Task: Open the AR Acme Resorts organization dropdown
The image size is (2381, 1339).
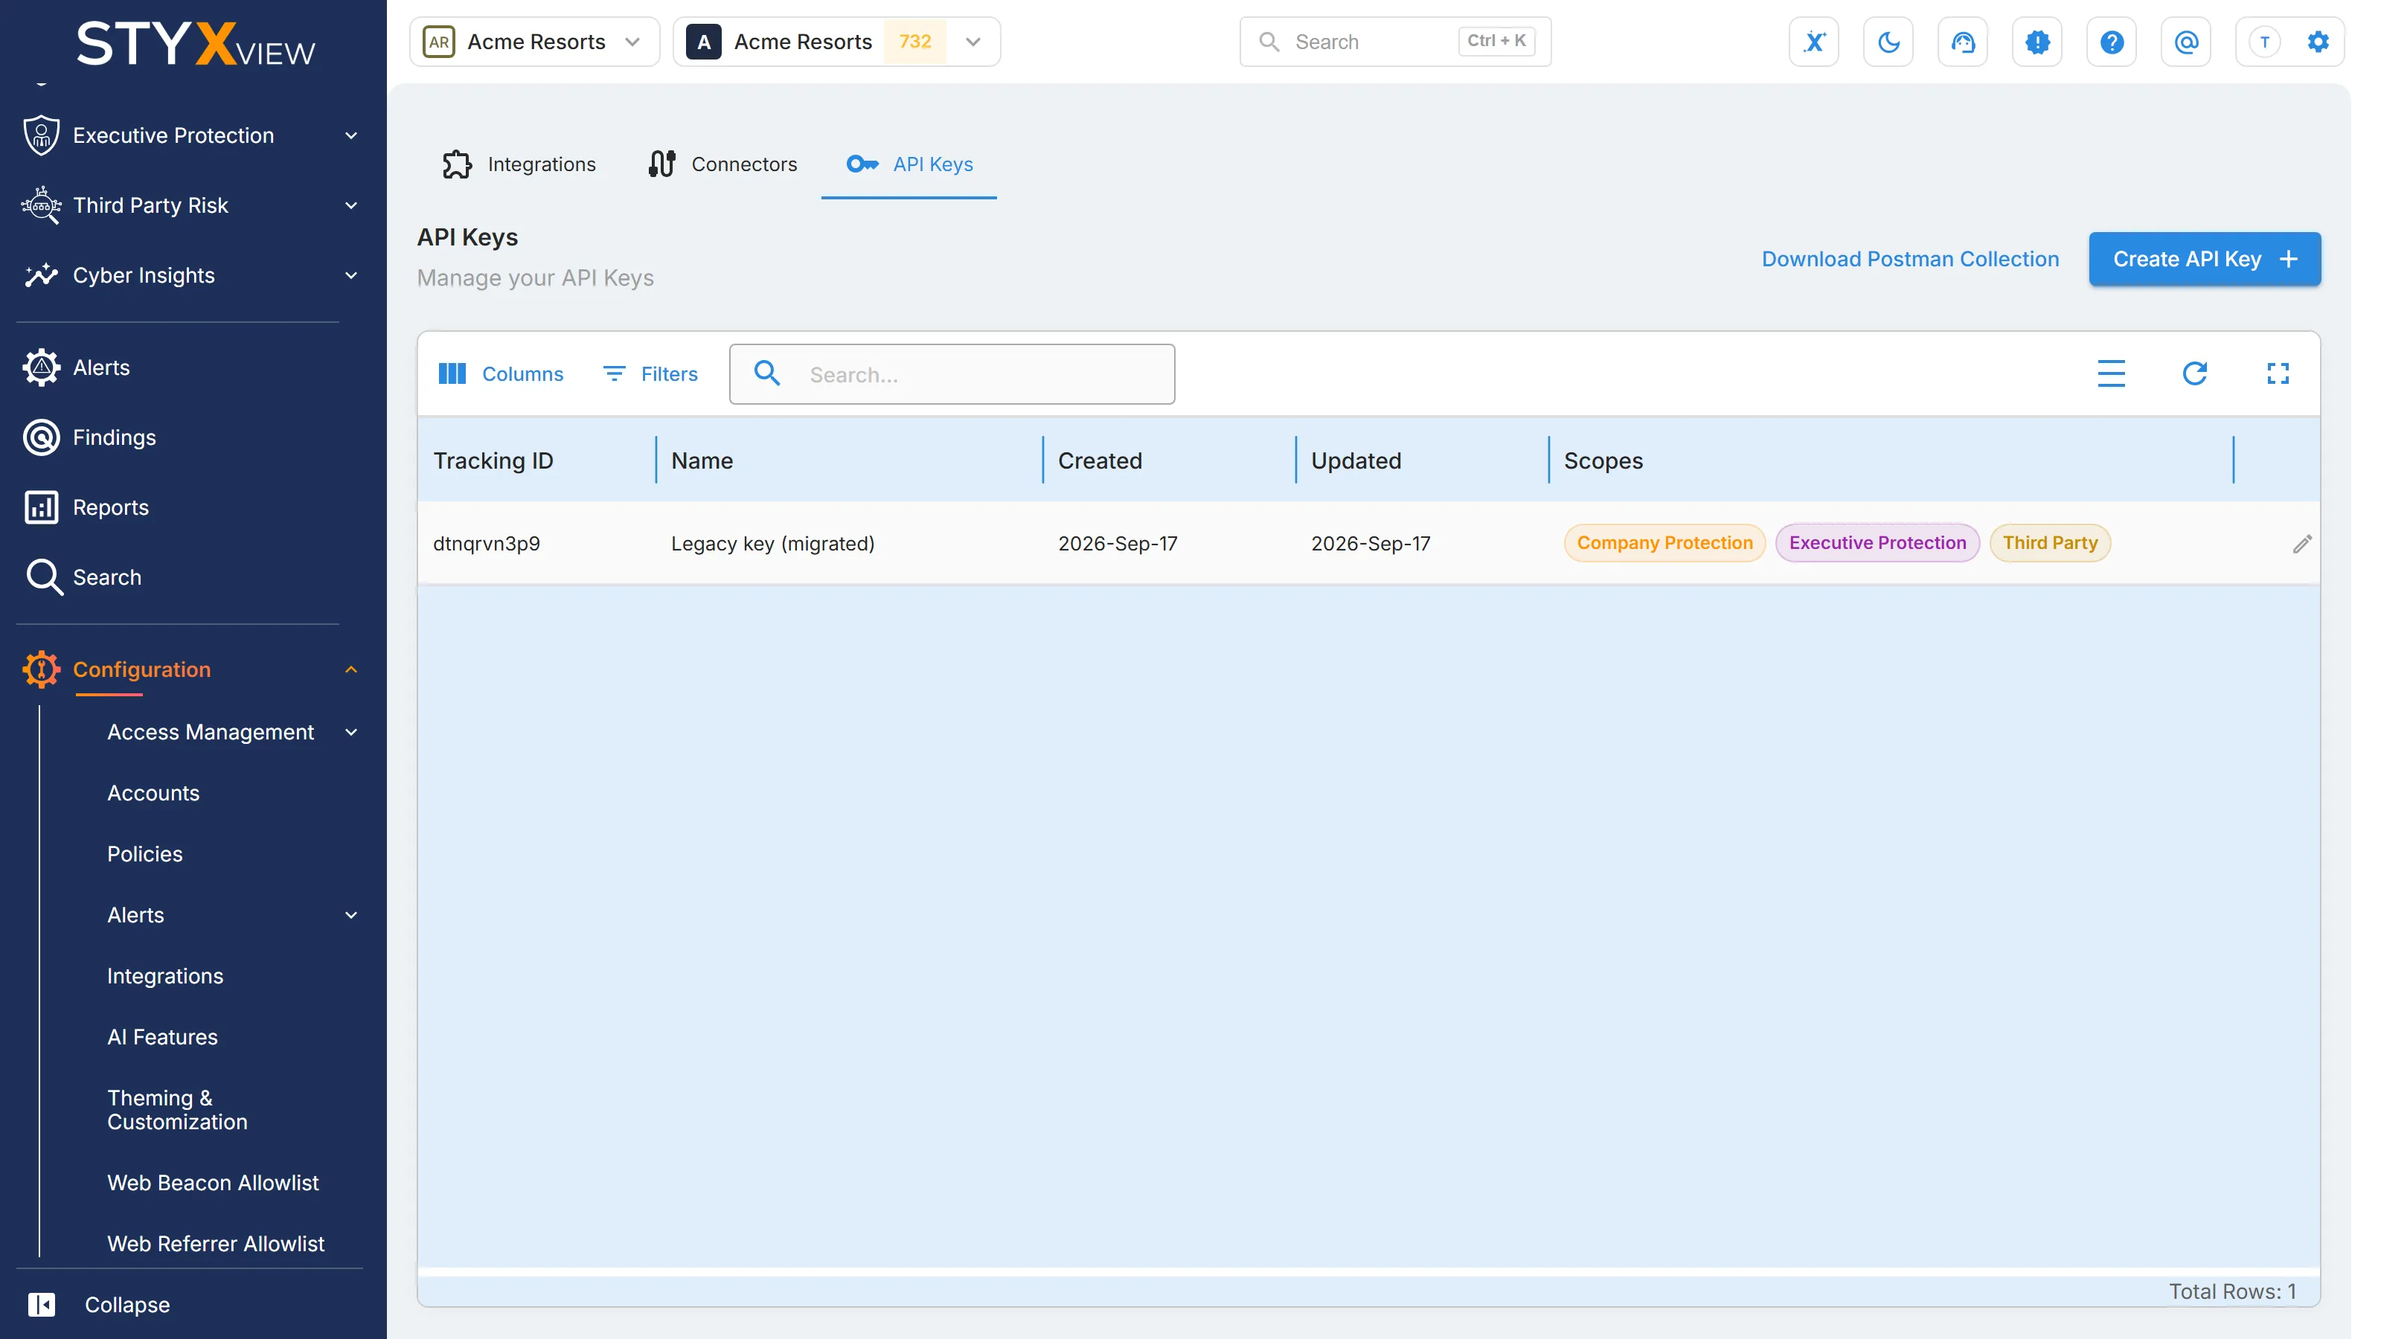Action: (534, 42)
